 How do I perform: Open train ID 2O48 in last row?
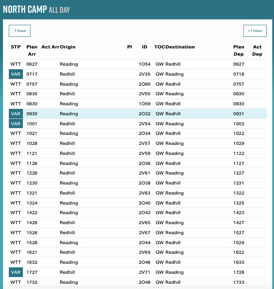[144, 282]
